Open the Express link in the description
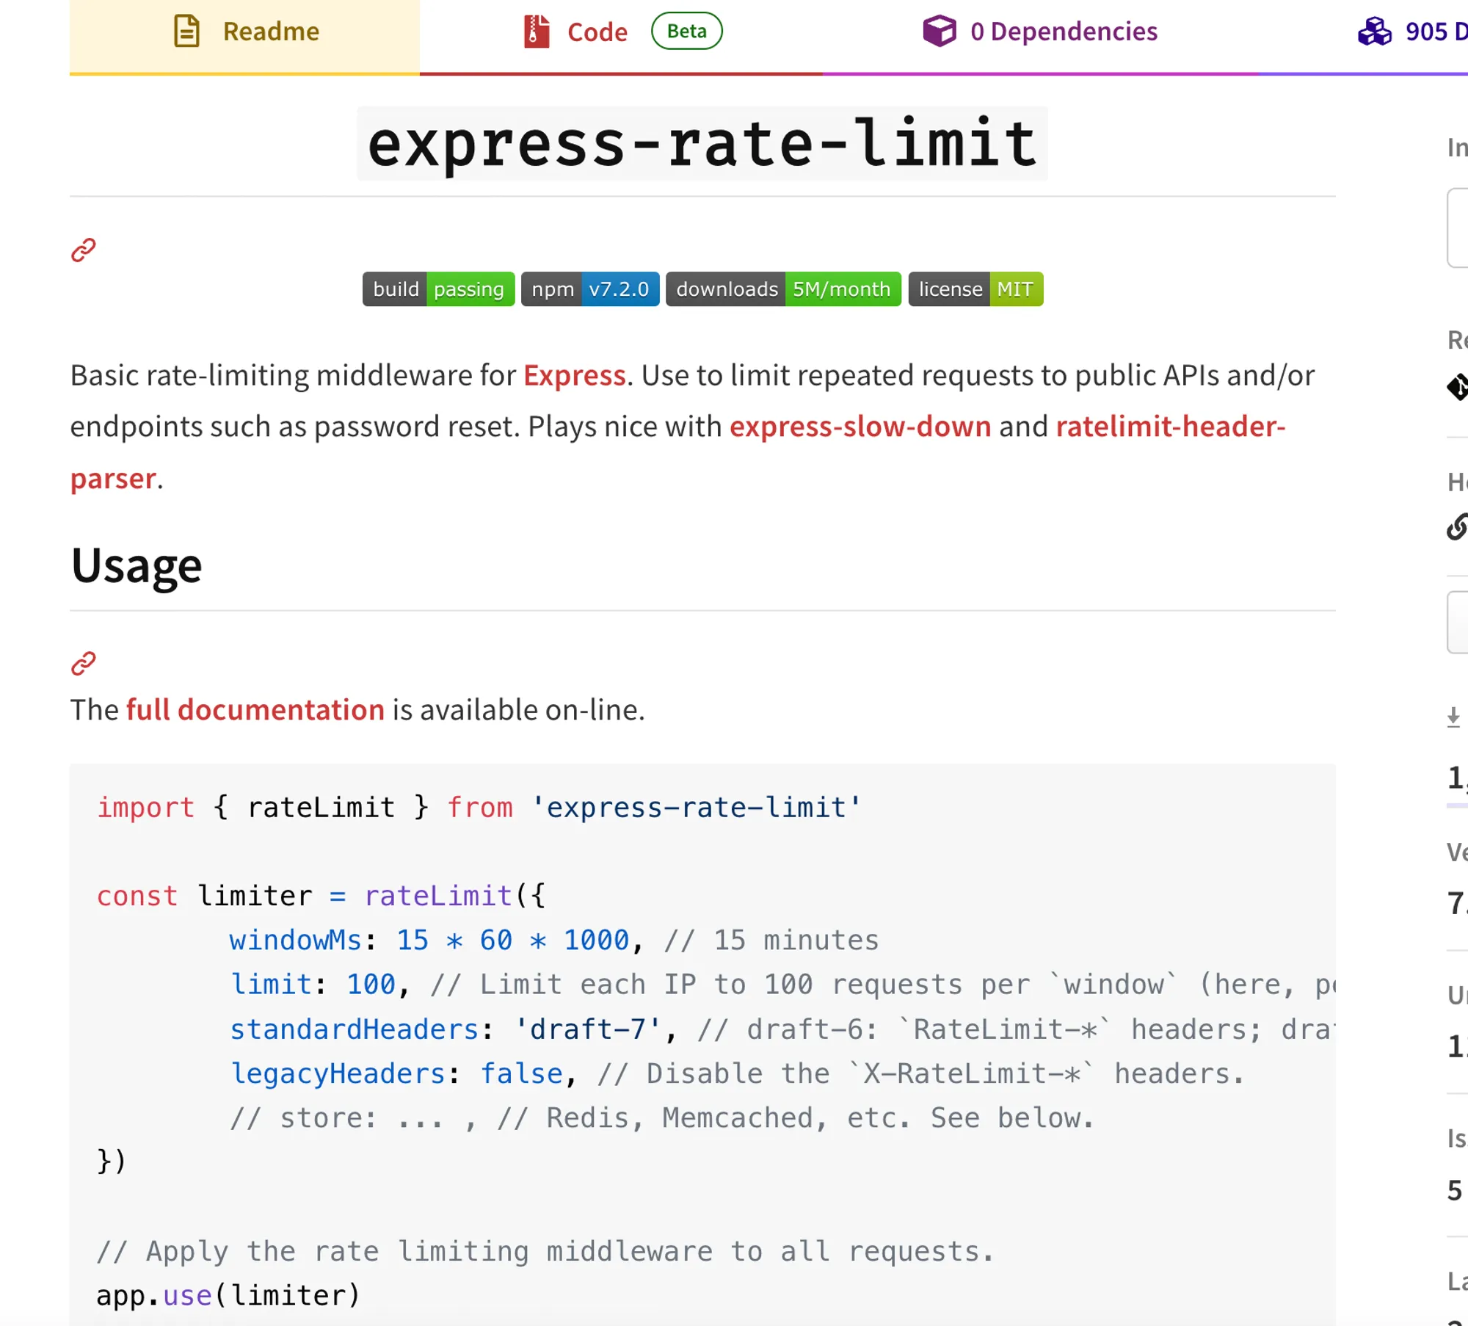The height and width of the screenshot is (1326, 1468). tap(574, 376)
